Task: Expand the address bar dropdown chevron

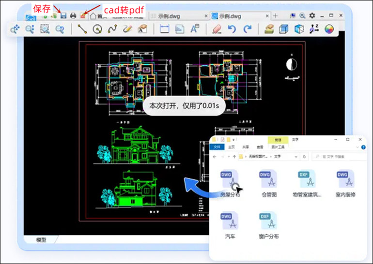Action: point(296,157)
